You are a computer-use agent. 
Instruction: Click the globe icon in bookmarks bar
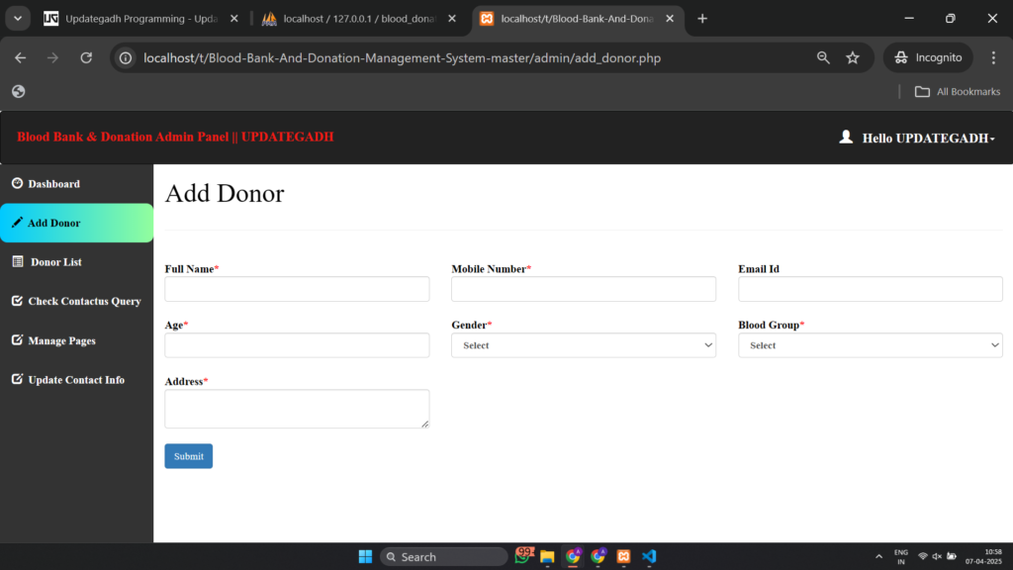(x=18, y=92)
